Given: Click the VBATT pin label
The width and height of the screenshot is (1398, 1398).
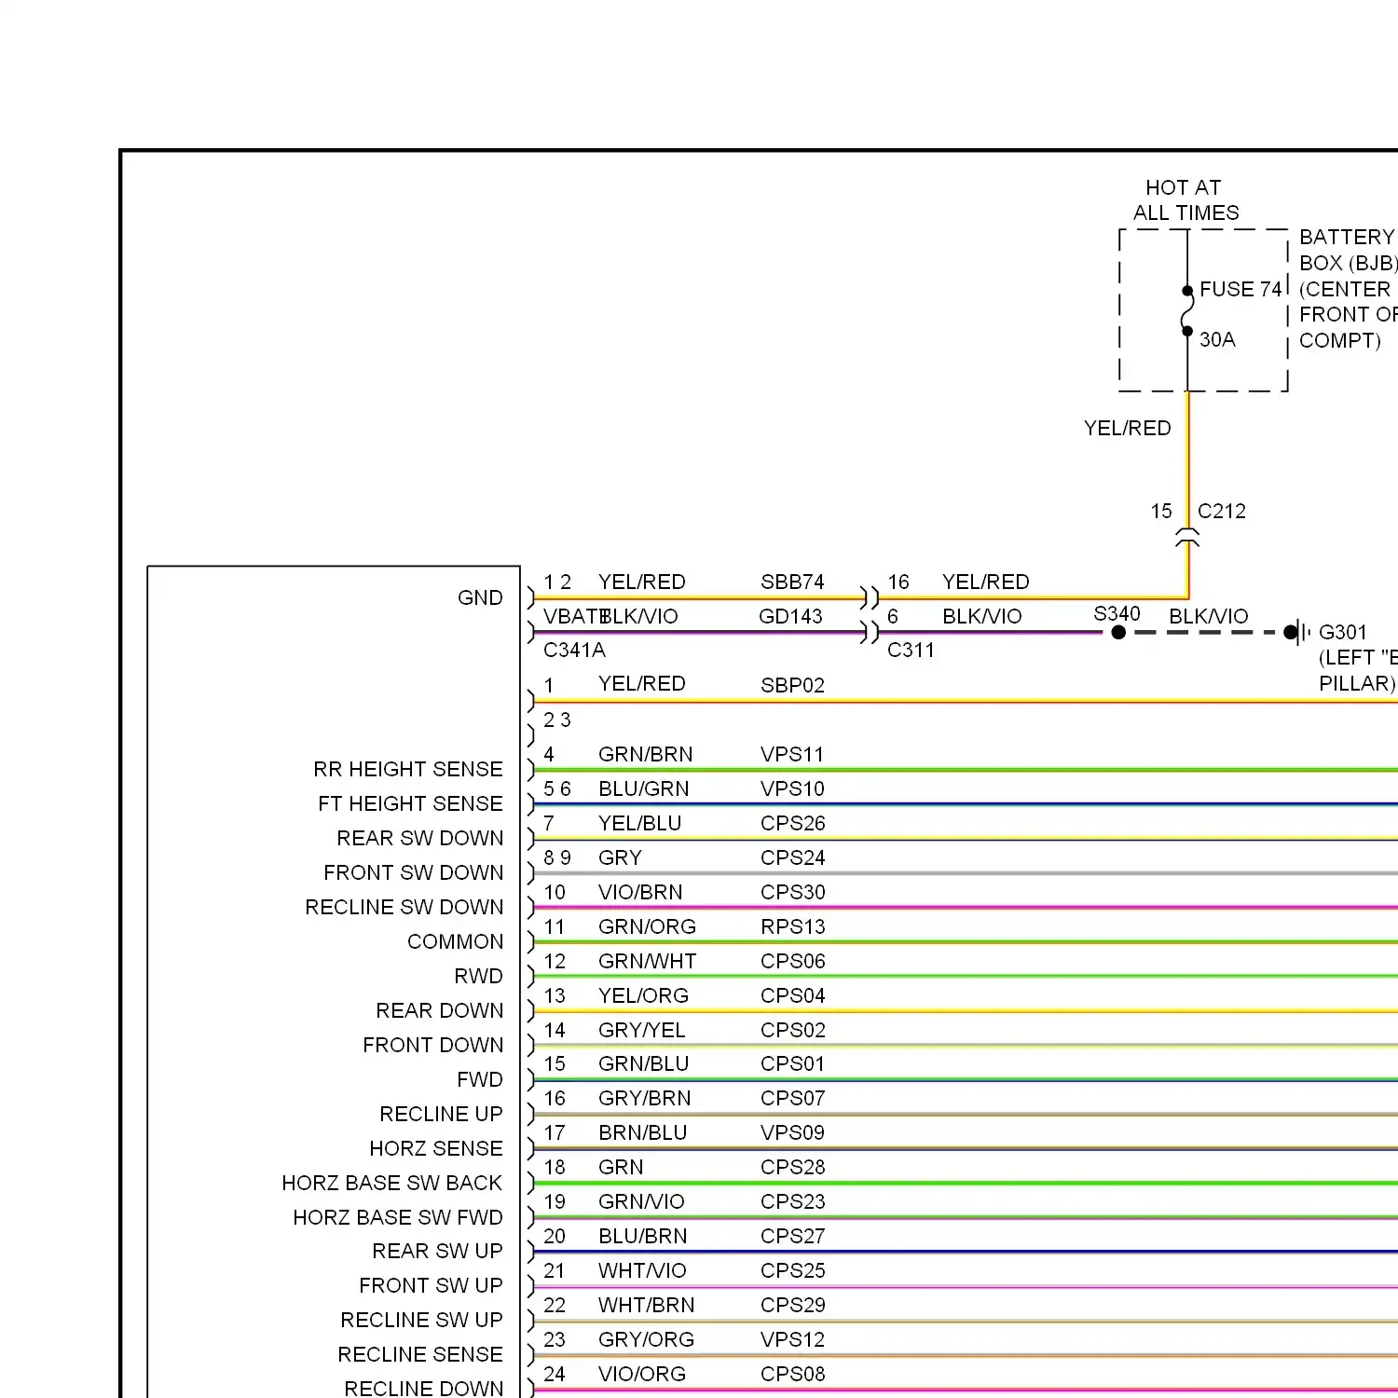Looking at the screenshot, I should (575, 616).
